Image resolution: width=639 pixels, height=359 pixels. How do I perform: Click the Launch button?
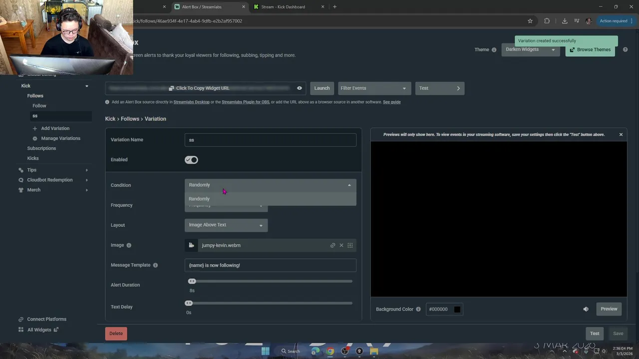pos(322,88)
